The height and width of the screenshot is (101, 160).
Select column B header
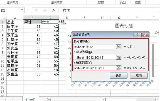pyautogui.click(x=32, y=18)
